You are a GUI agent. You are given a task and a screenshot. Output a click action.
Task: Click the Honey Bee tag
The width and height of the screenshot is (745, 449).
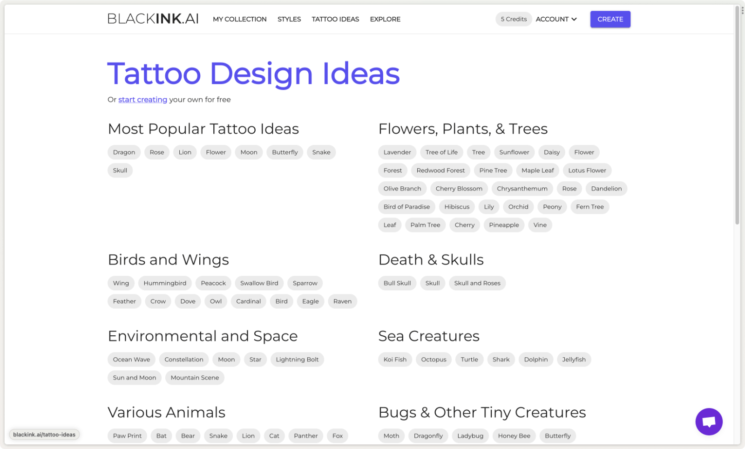click(514, 436)
